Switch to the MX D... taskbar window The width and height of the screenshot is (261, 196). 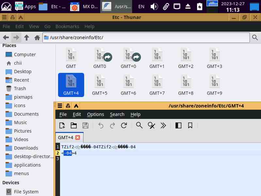pos(84,7)
